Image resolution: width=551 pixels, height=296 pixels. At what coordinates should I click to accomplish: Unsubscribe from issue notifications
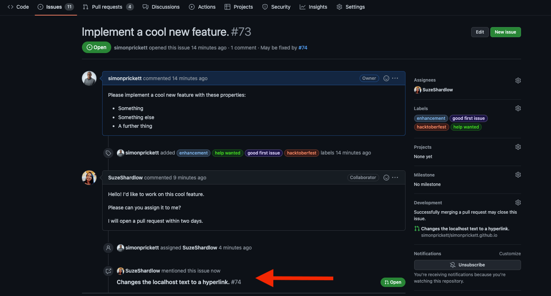(x=467, y=265)
